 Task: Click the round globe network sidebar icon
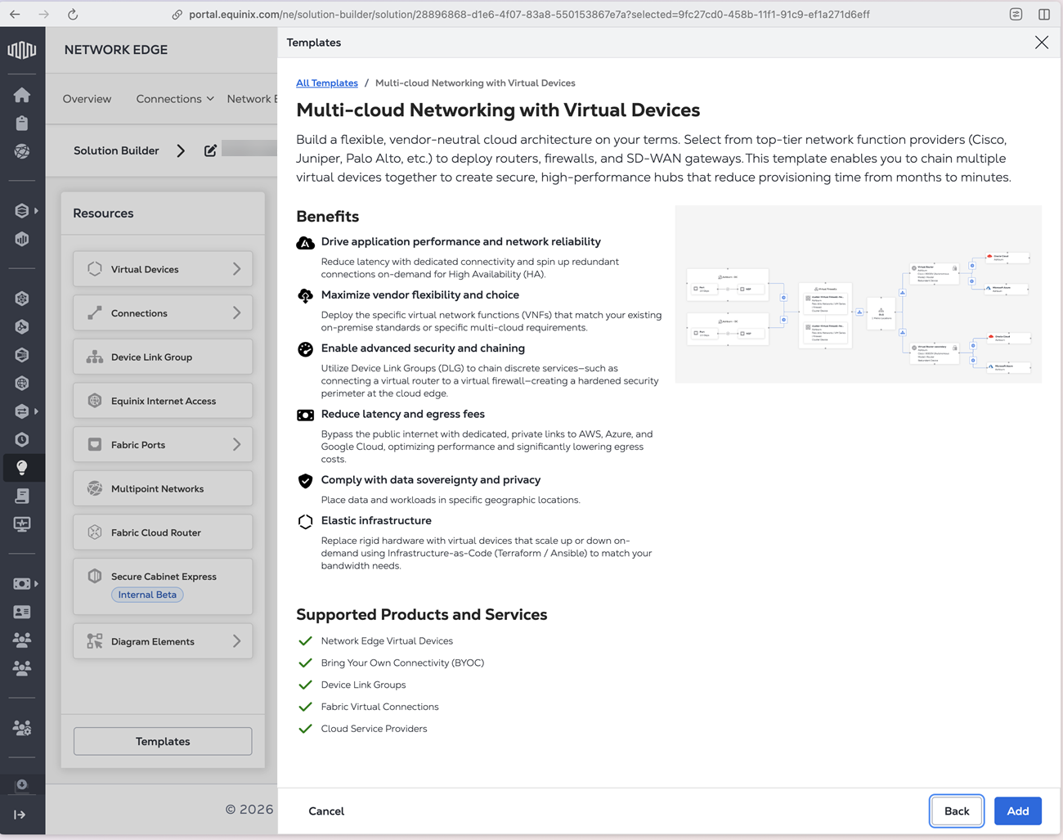click(22, 151)
